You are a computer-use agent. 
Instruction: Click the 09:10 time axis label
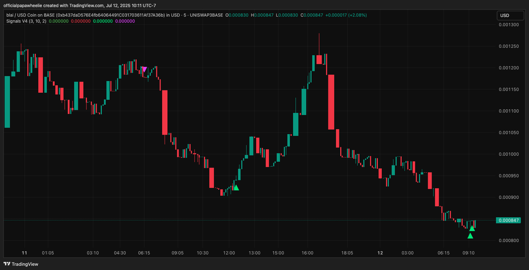468,253
